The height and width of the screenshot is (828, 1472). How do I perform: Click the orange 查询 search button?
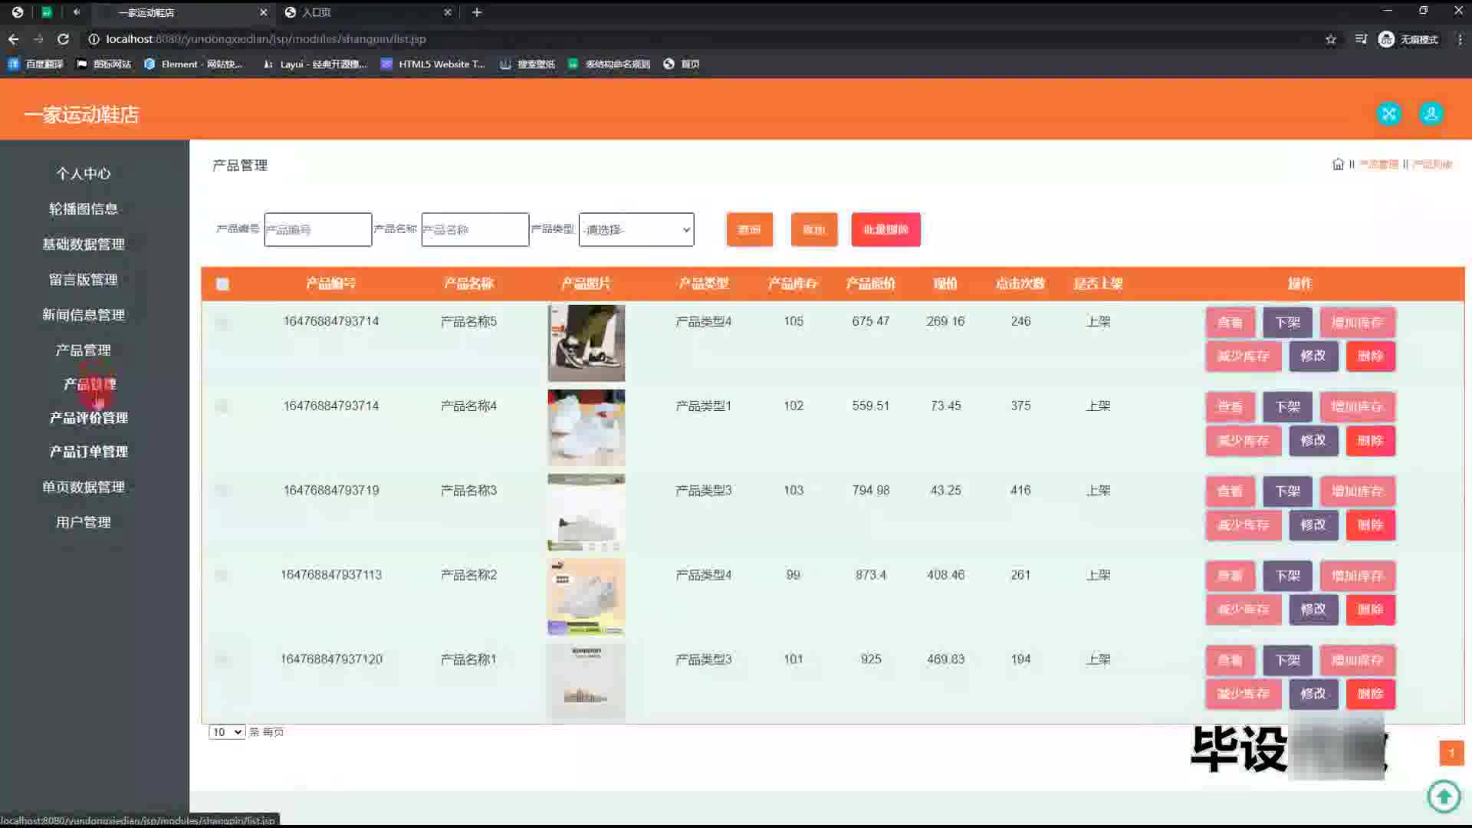(x=749, y=230)
